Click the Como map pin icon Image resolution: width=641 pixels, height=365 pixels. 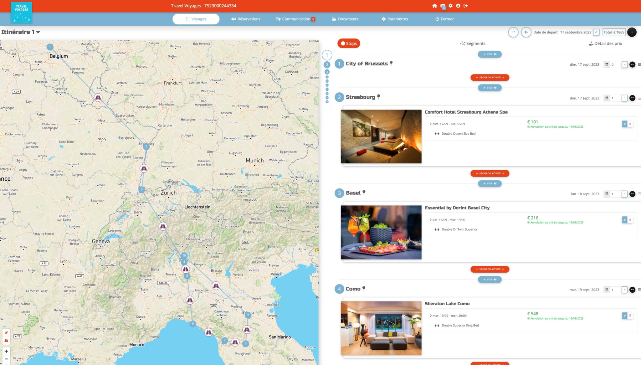[364, 288]
